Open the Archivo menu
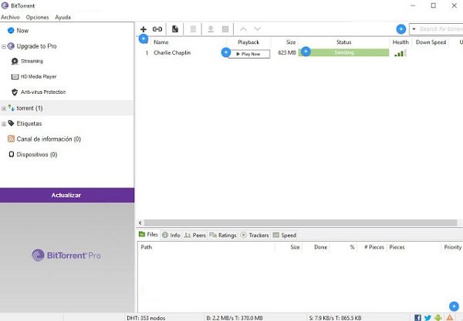463x321 pixels. tap(10, 18)
